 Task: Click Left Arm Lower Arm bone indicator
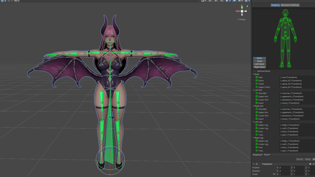[x=256, y=100]
